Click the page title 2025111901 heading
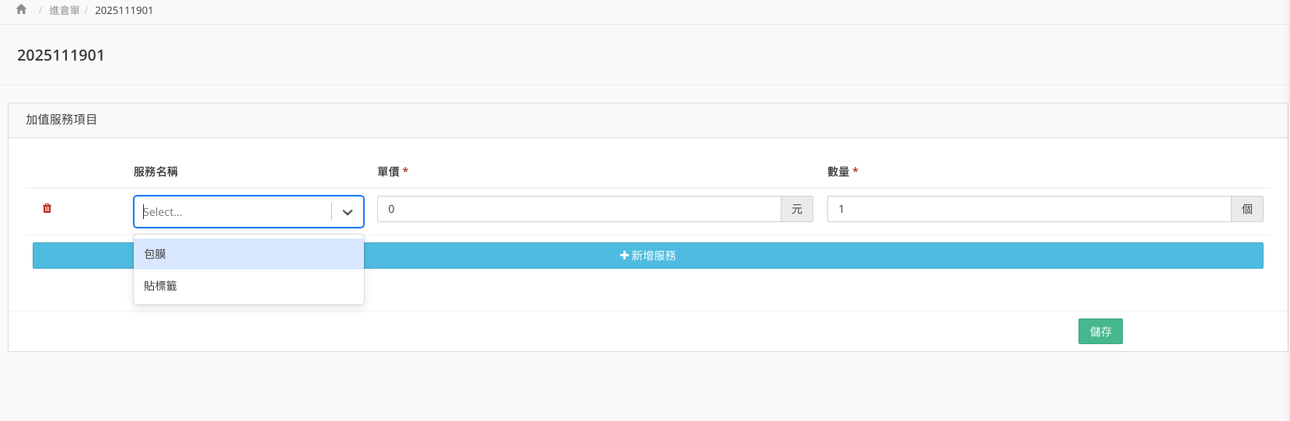 click(x=61, y=55)
